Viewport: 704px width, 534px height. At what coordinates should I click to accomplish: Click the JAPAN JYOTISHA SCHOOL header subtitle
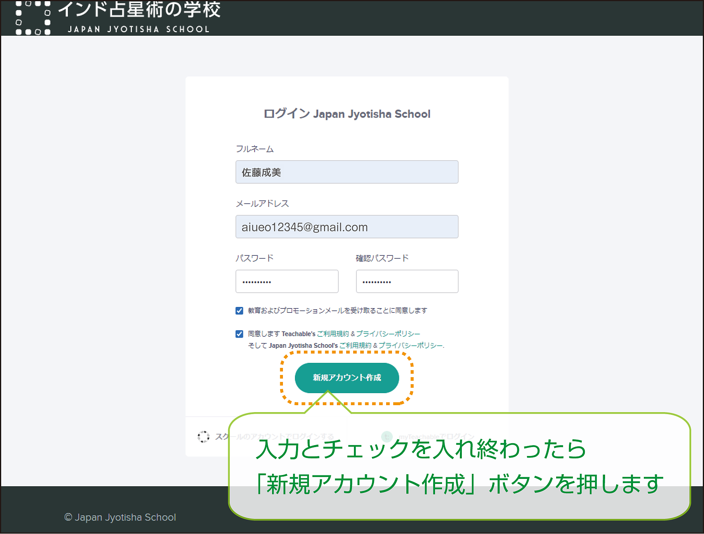point(139,29)
